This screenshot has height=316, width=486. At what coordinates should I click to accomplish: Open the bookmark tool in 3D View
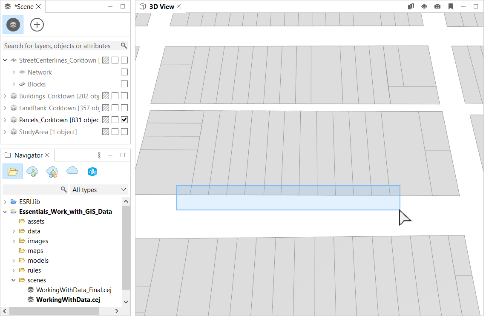[x=451, y=6]
